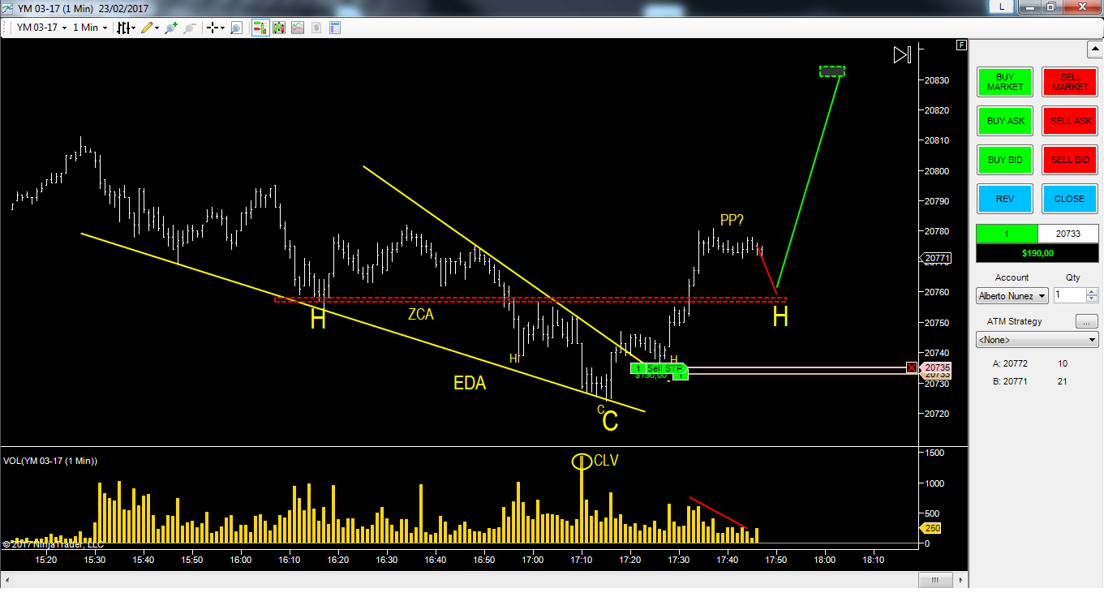Click the skip-to-latest-bar arrow icon on chart
Screen dimensions: 1104x597
(902, 55)
